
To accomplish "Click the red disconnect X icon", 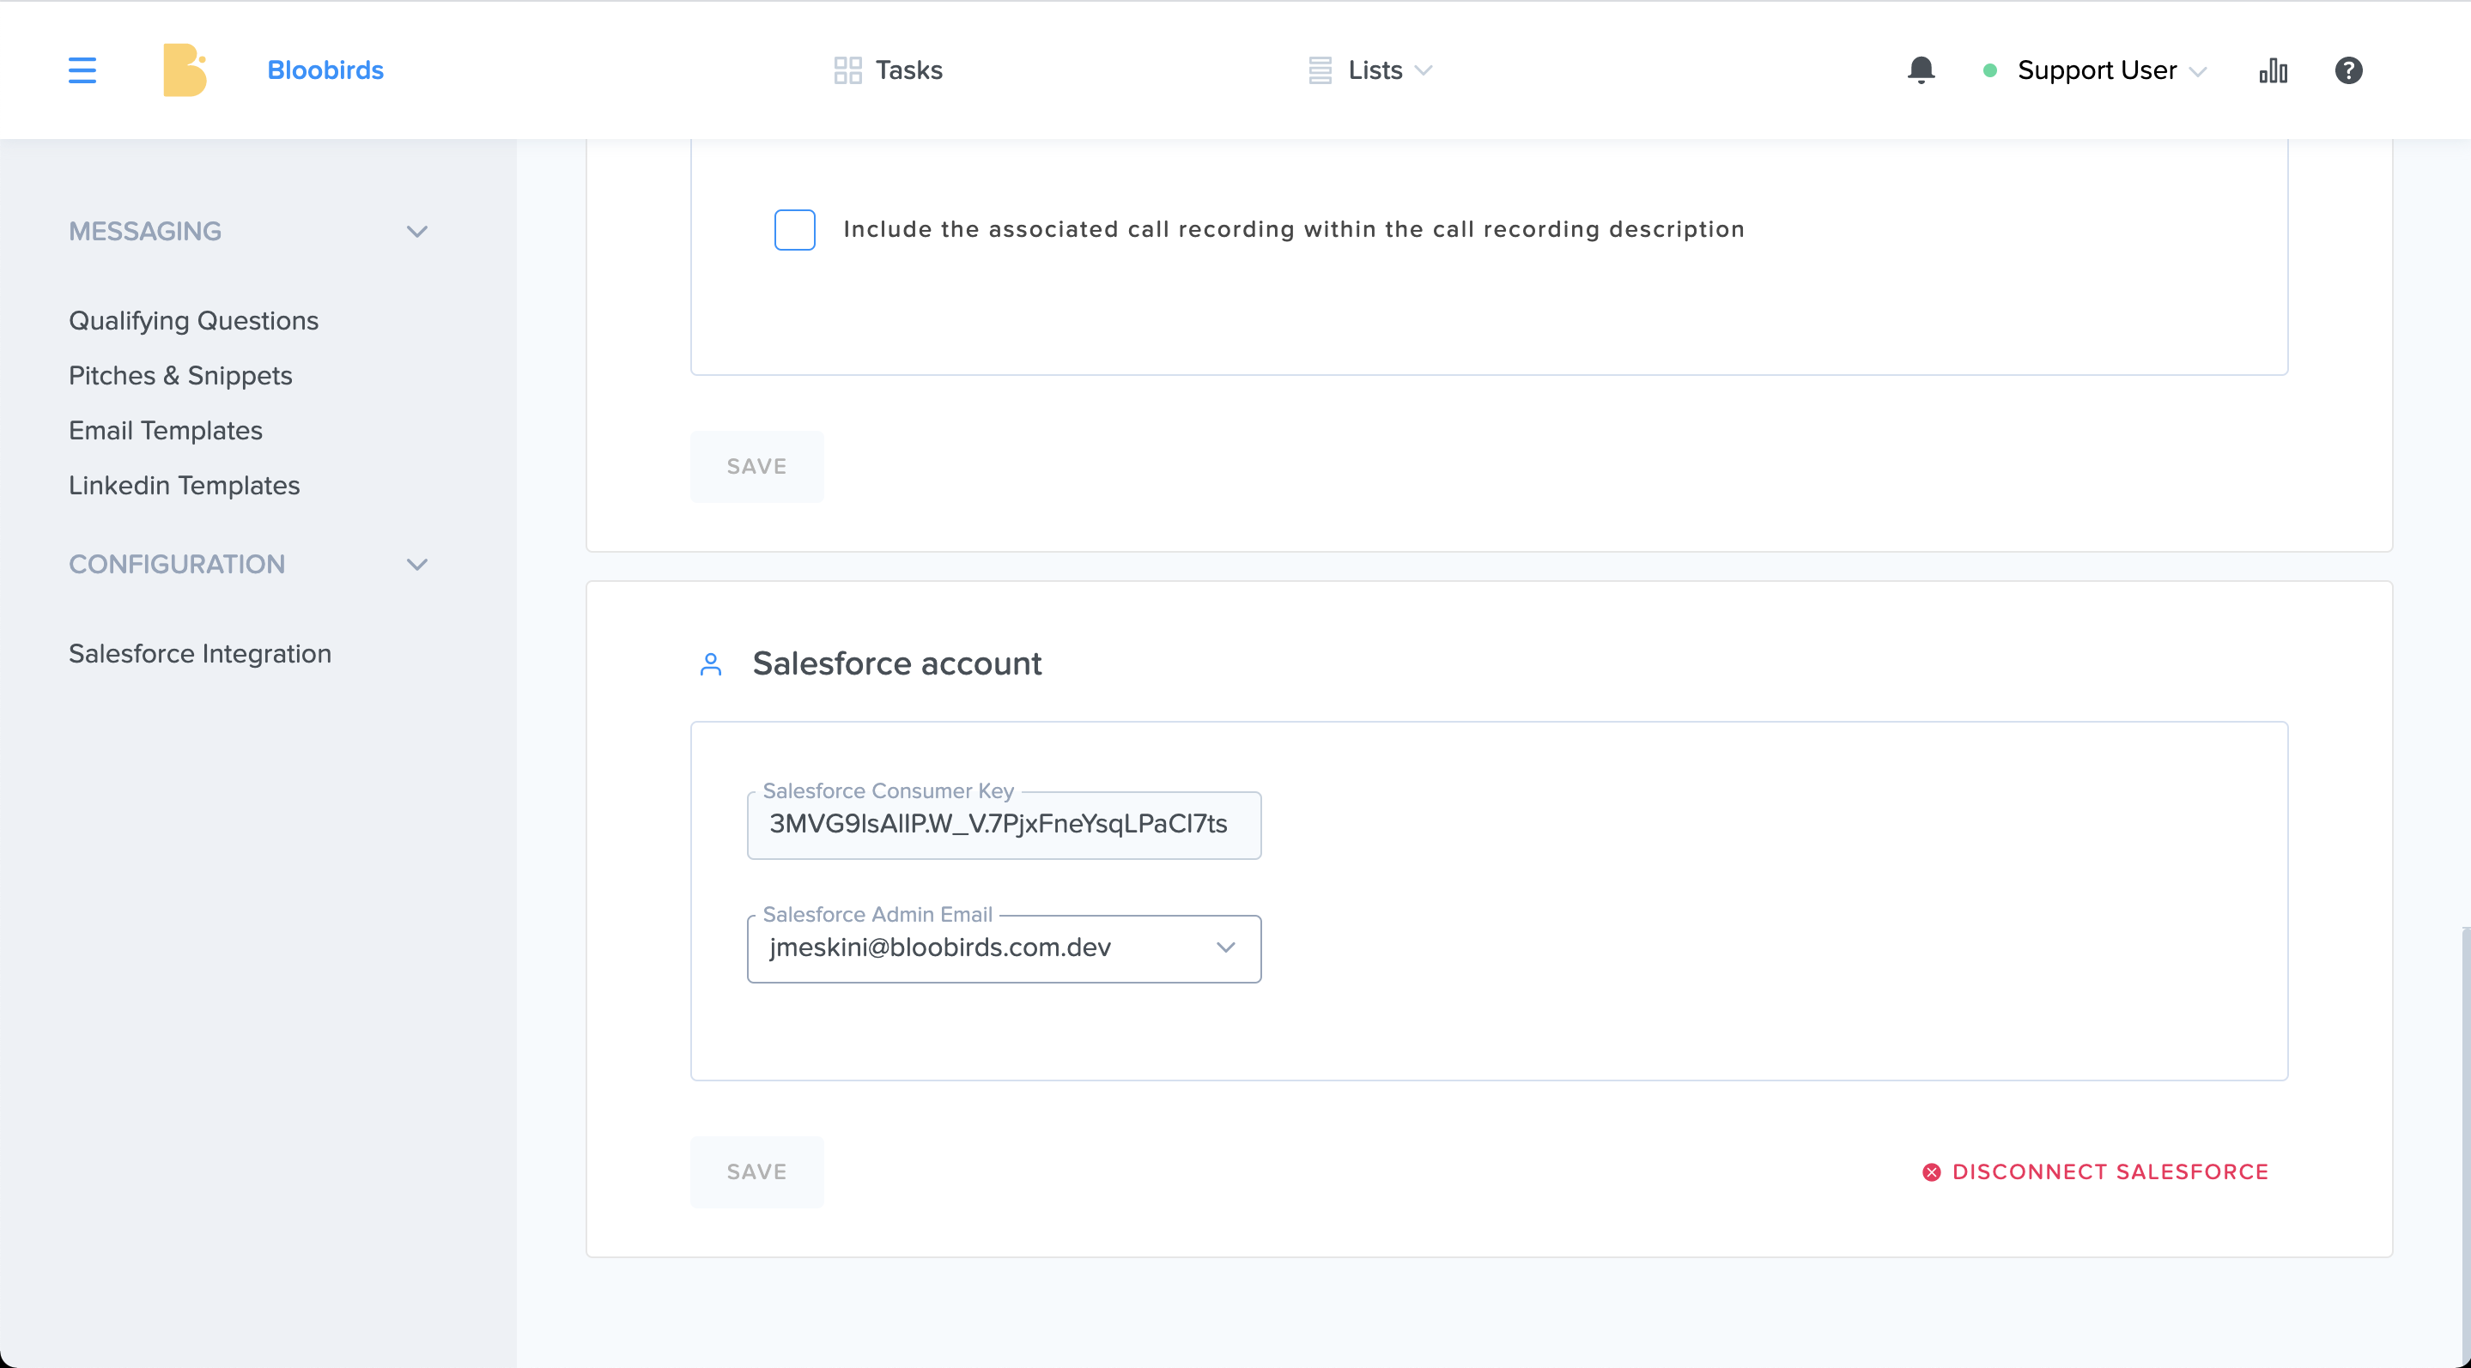I will [1931, 1171].
